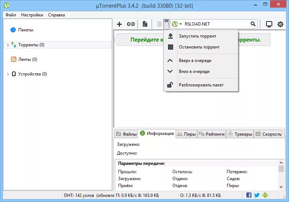Open the Файл menu
Viewport: 289px width, 202px height.
coord(11,15)
